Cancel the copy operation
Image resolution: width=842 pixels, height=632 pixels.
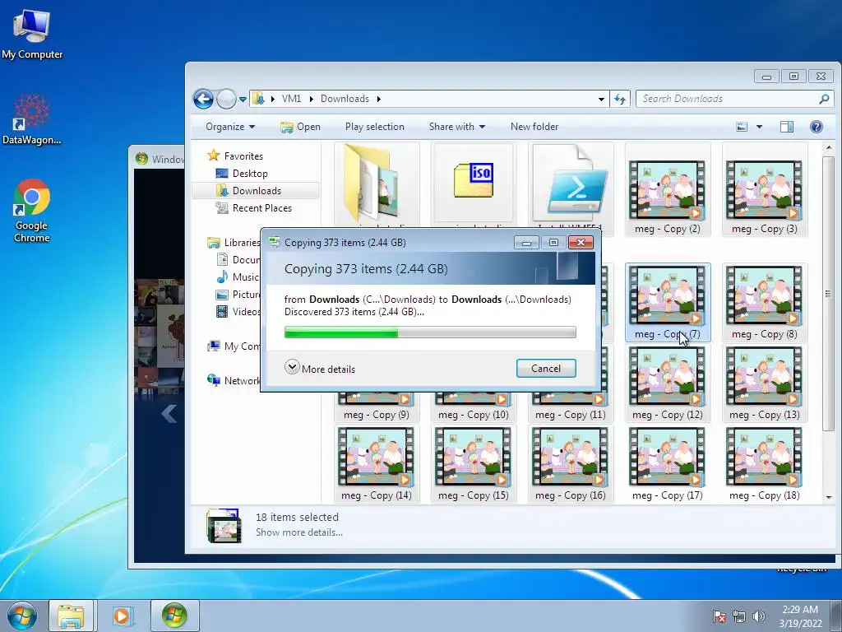[546, 369]
